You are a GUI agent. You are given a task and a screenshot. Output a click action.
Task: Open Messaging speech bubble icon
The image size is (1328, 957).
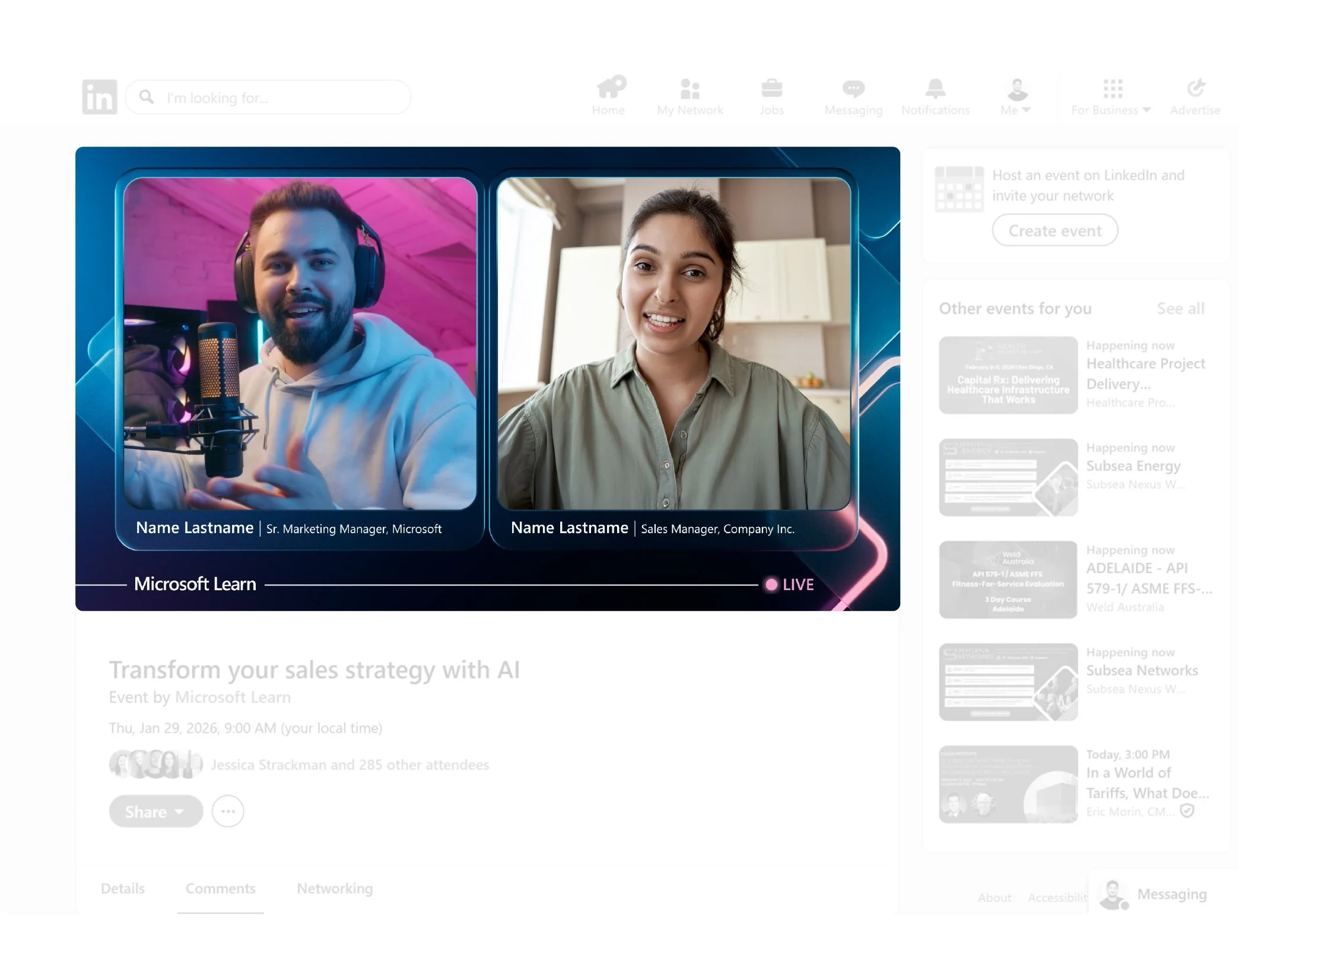(853, 89)
